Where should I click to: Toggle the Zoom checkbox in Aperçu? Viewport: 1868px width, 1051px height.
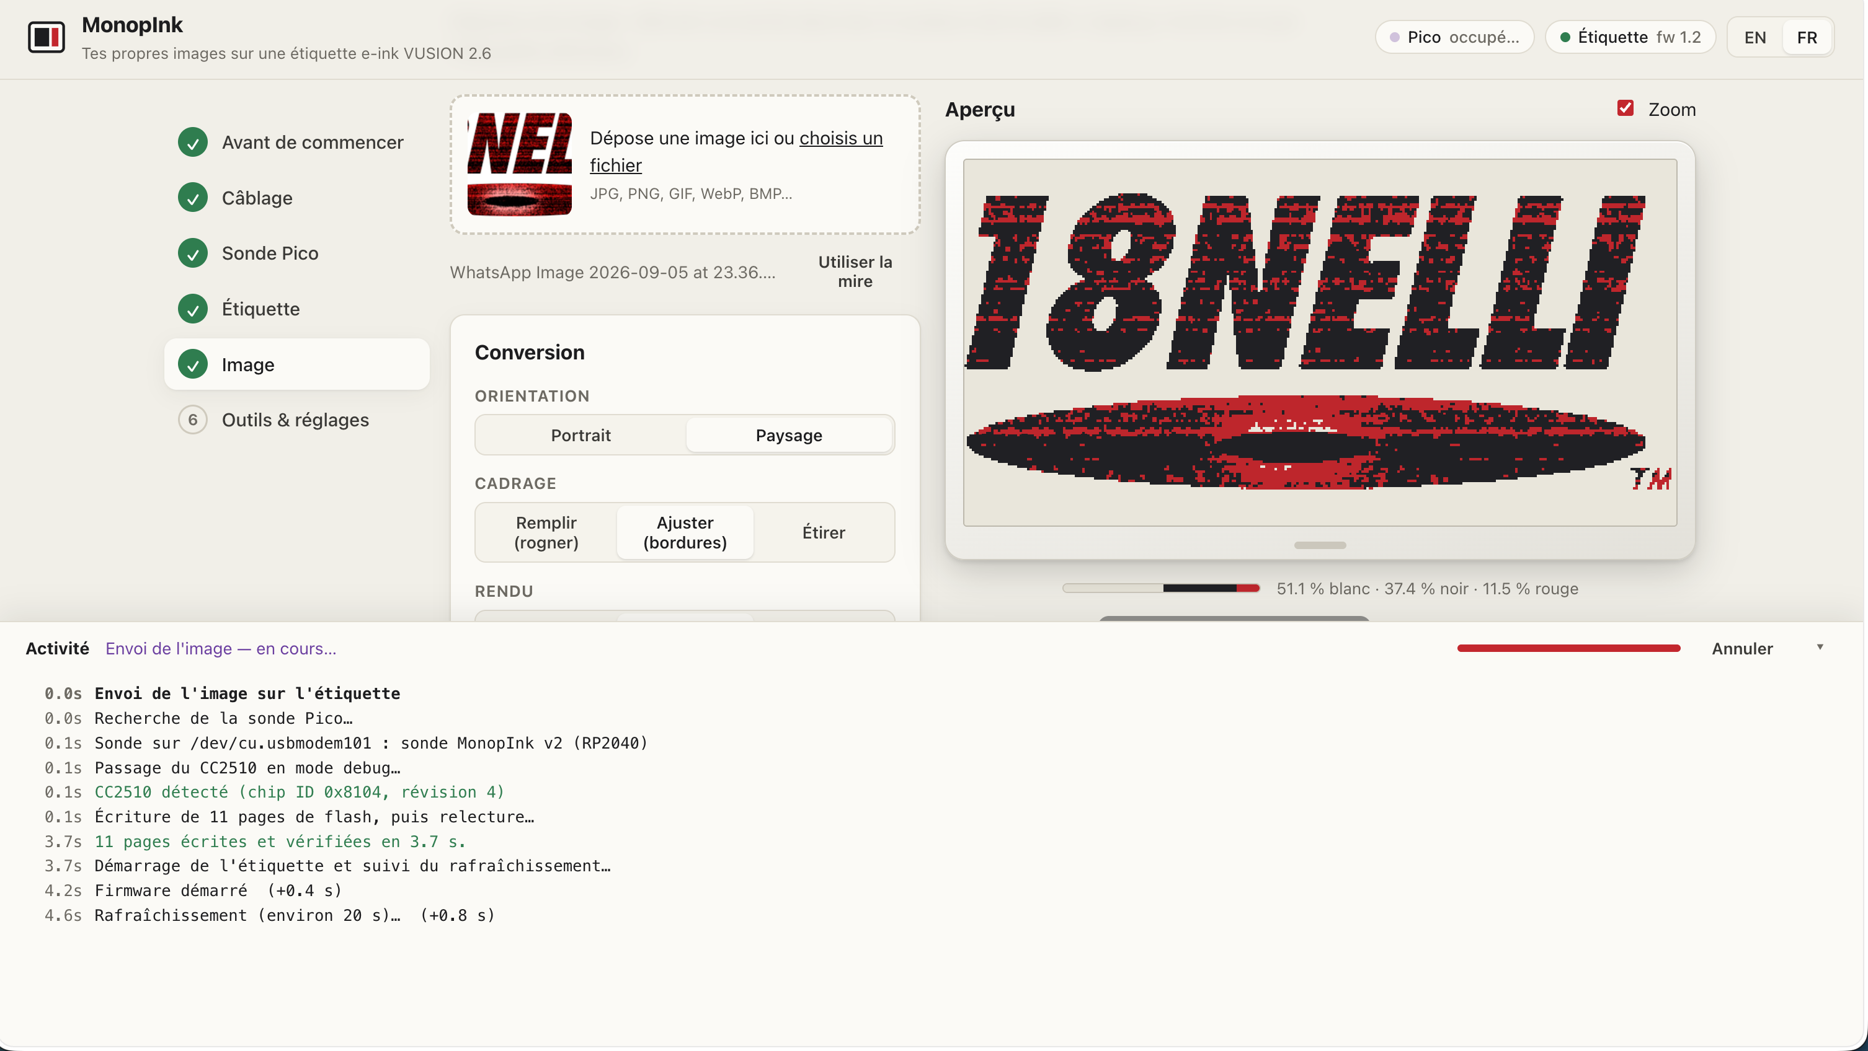point(1625,108)
